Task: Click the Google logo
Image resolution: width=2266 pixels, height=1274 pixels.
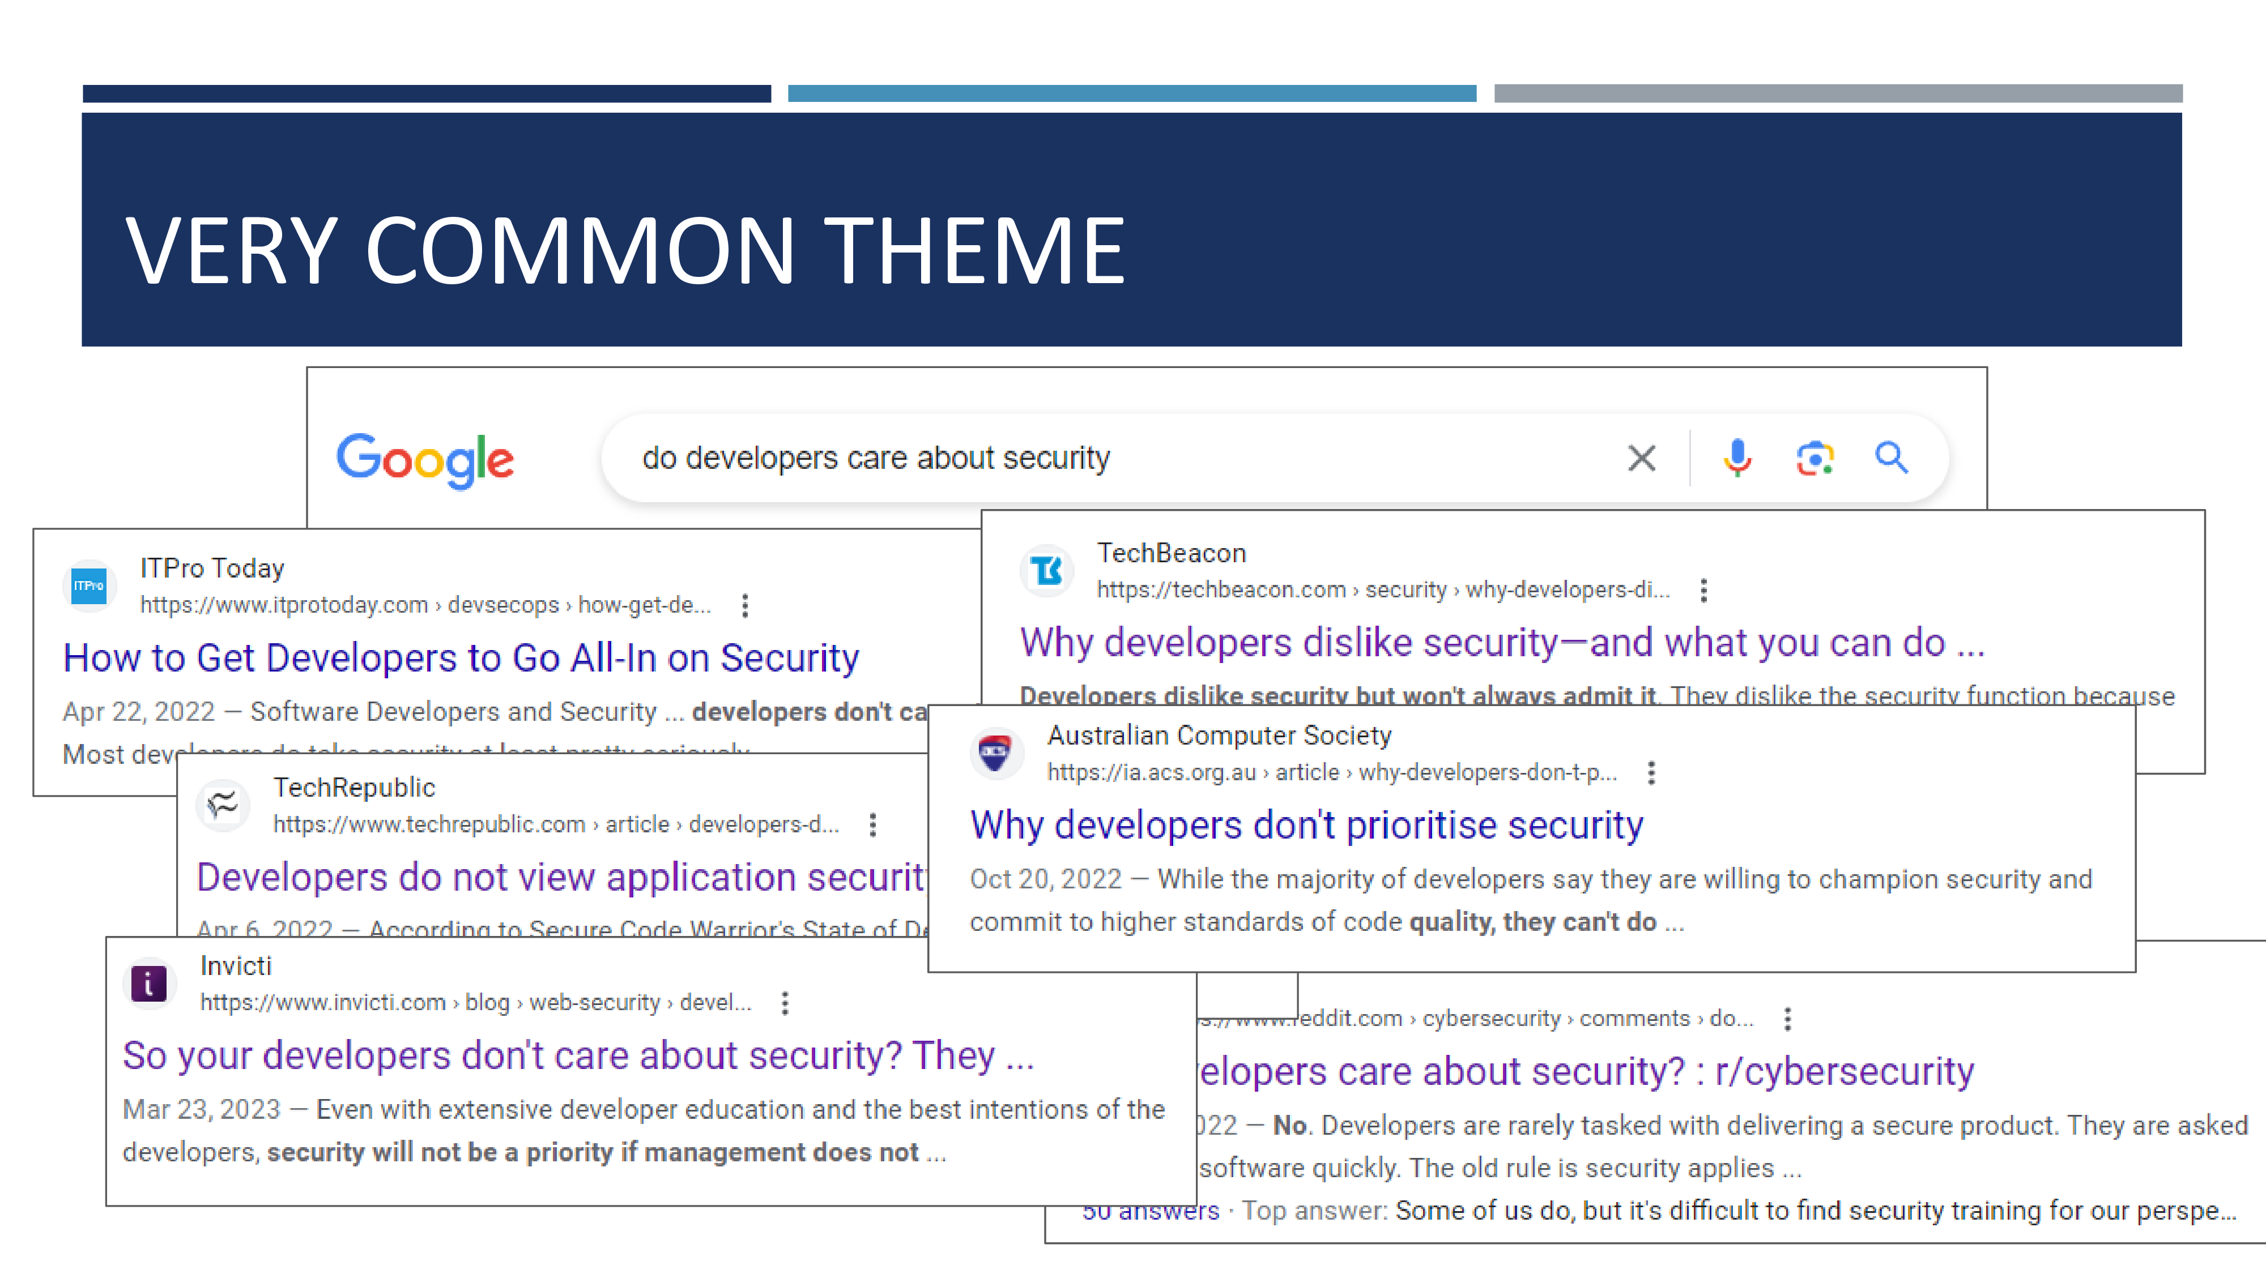Action: [426, 460]
